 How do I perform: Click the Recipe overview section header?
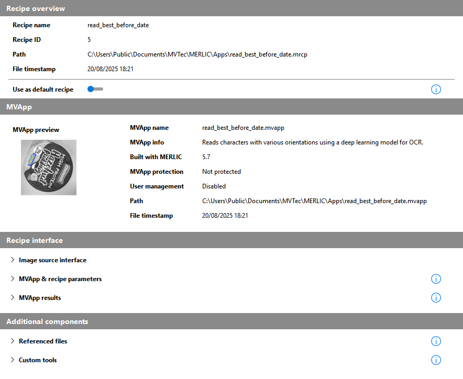[x=36, y=8]
